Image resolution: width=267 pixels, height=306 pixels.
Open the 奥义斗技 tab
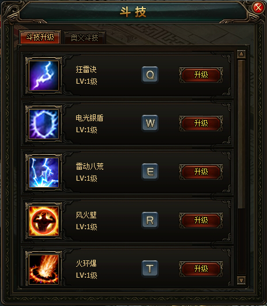pos(85,38)
